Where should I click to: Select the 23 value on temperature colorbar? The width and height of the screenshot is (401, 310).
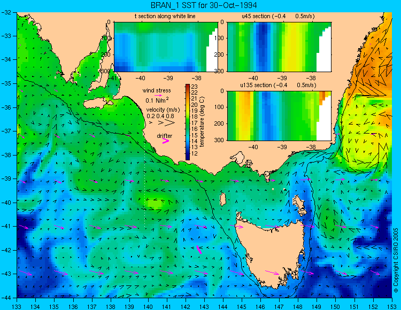pos(195,87)
